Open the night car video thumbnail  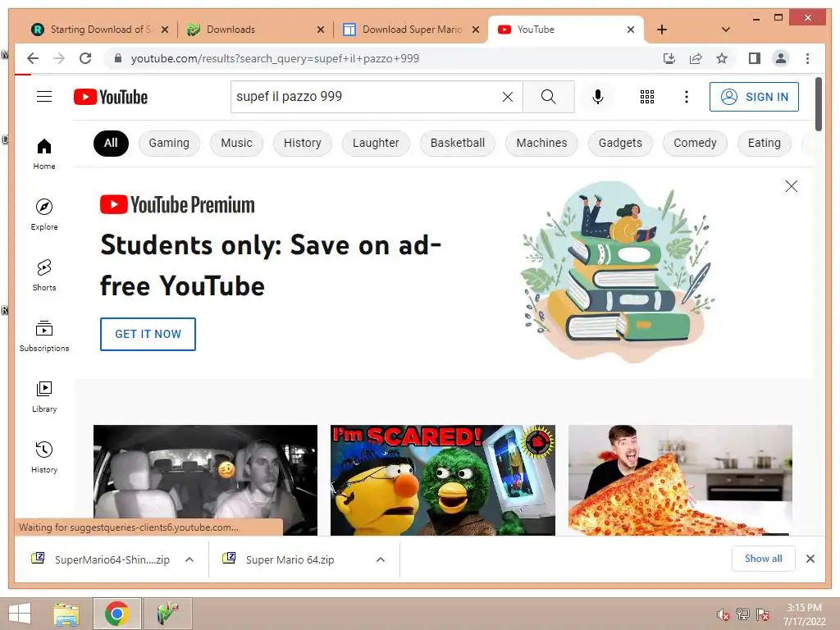[x=205, y=480]
